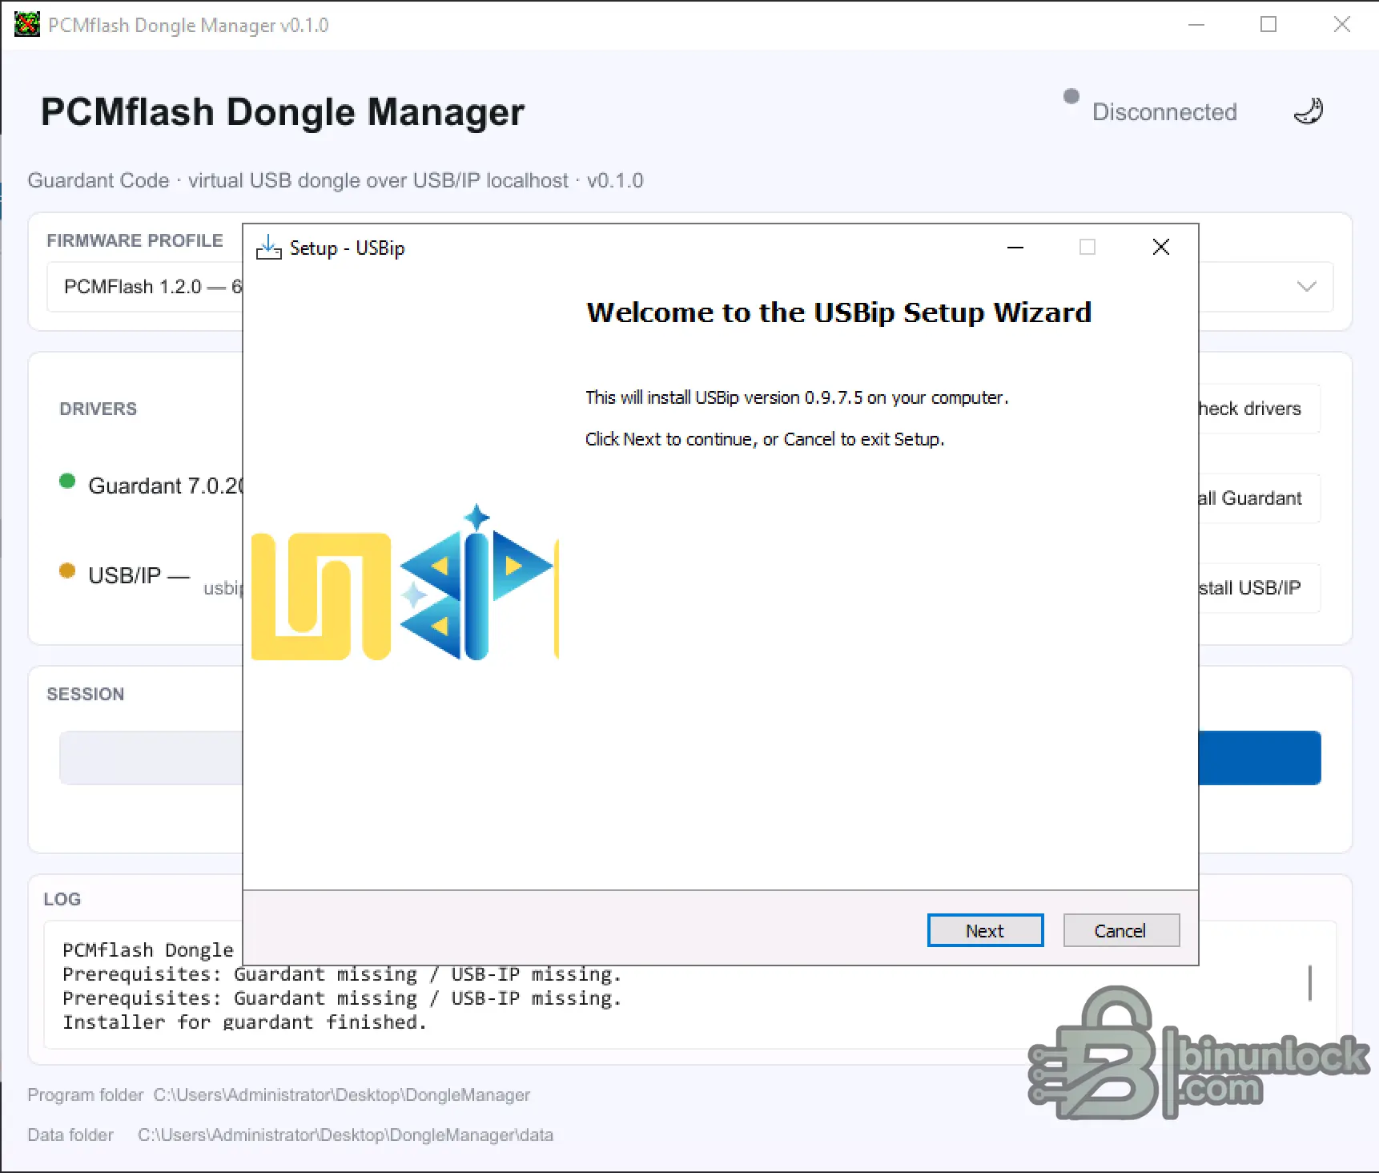Click 'This will install USBip version 0.9.7.5' text
1379x1173 pixels.
point(797,397)
